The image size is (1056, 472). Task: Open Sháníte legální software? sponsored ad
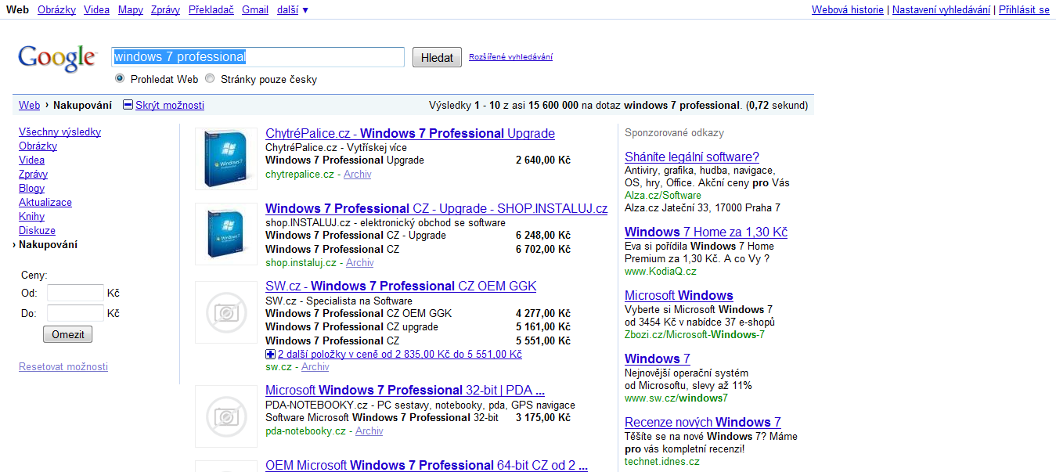coord(692,157)
